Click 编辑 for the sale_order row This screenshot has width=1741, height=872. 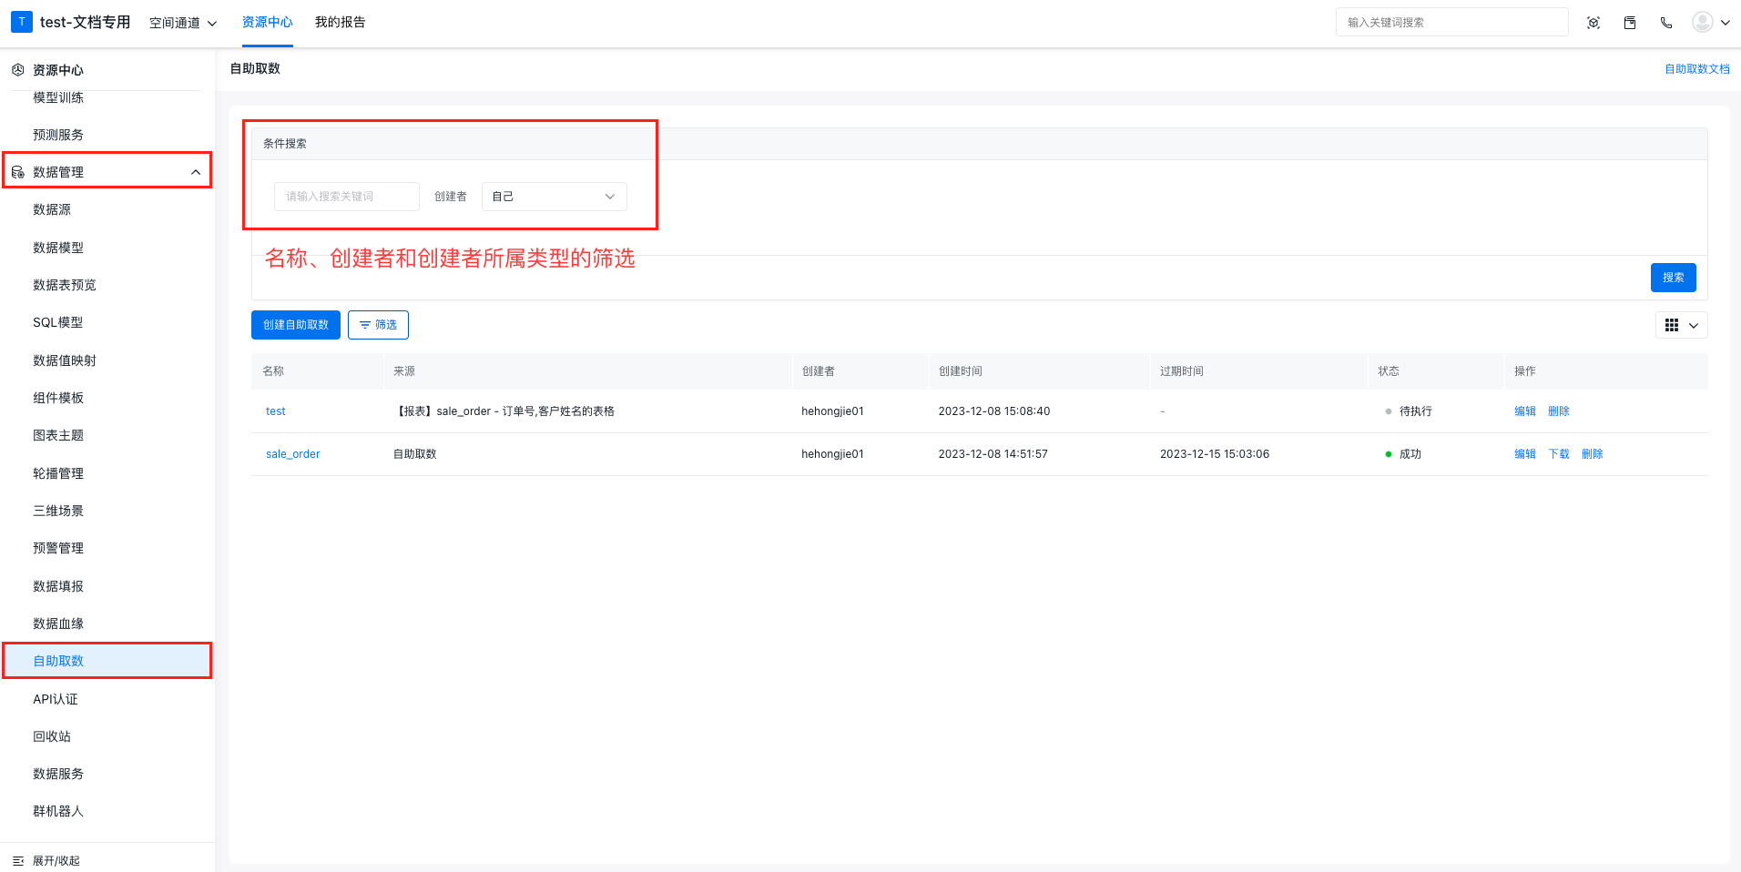[1525, 454]
